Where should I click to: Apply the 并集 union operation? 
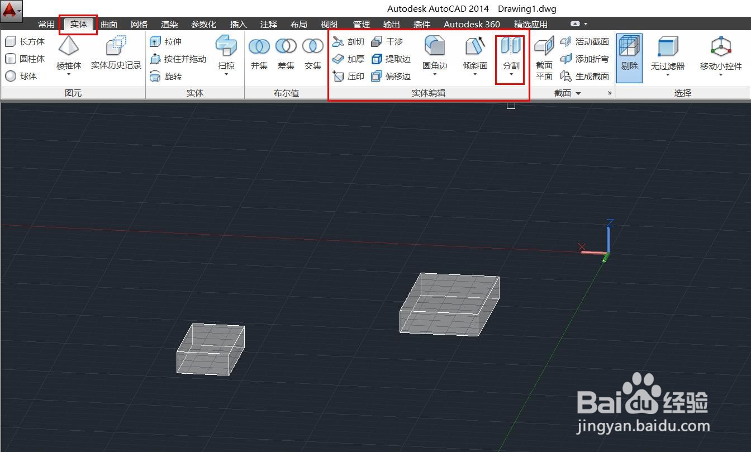pyautogui.click(x=259, y=54)
